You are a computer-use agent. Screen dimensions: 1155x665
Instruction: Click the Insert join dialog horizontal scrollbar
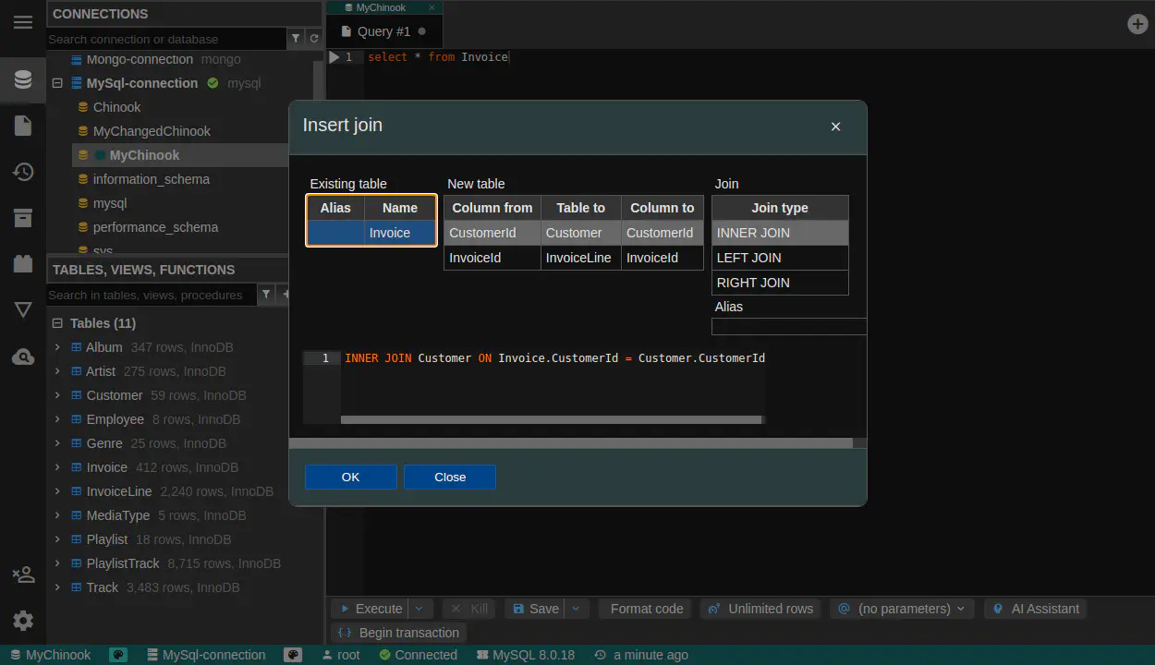click(x=571, y=443)
